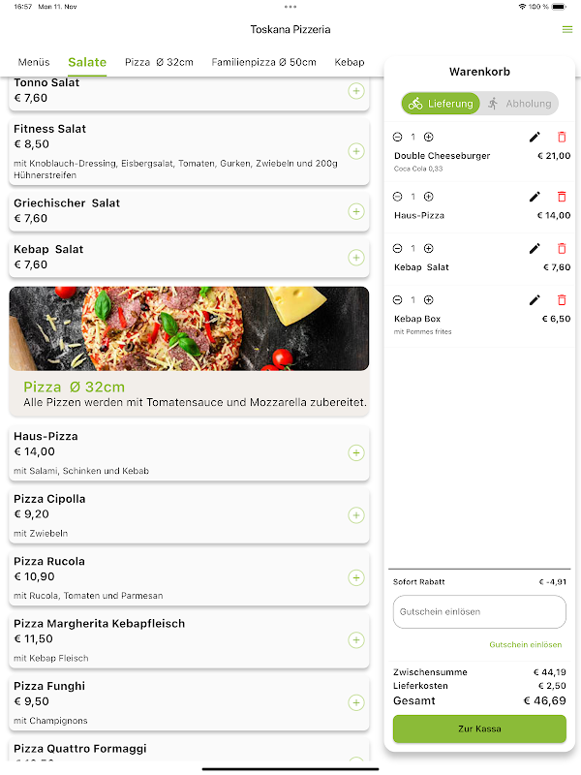
Task: Select the Lieferung delivery option
Action: click(441, 104)
